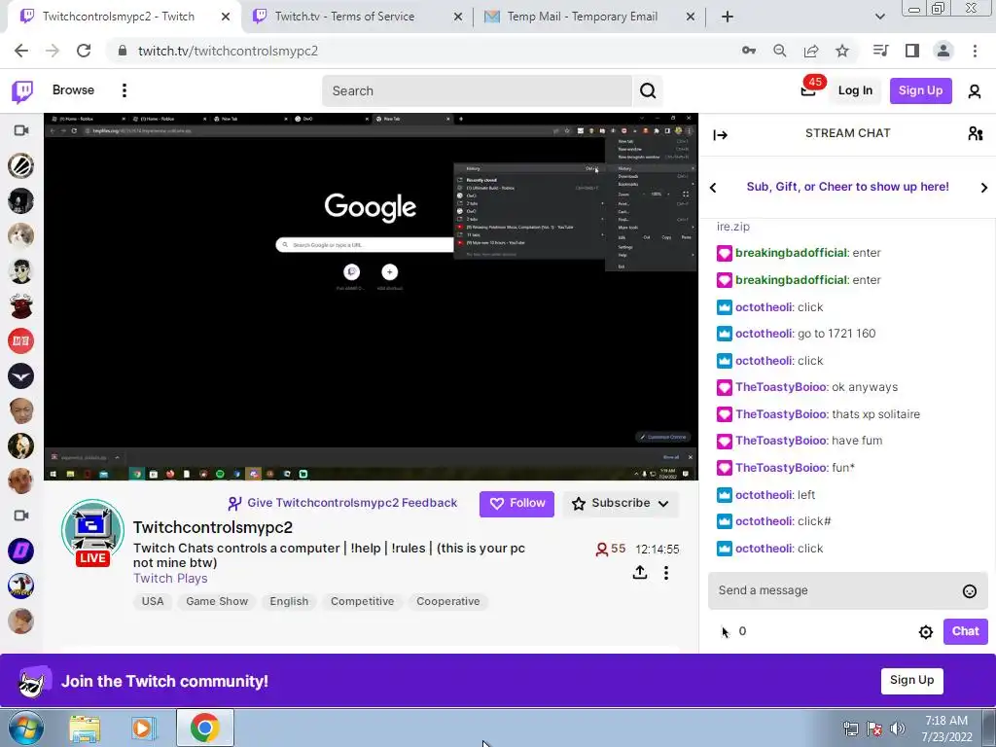The width and height of the screenshot is (996, 747).
Task: Open the Chrome profile avatar button
Action: click(x=943, y=51)
